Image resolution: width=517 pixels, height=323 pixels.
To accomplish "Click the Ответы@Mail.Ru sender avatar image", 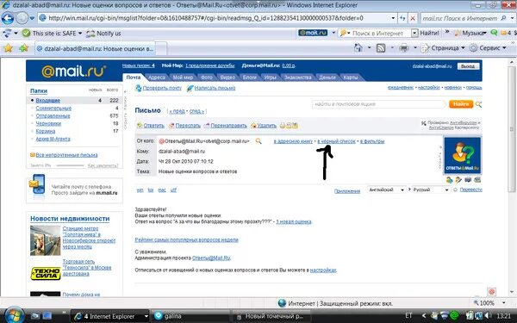I will click(x=463, y=156).
